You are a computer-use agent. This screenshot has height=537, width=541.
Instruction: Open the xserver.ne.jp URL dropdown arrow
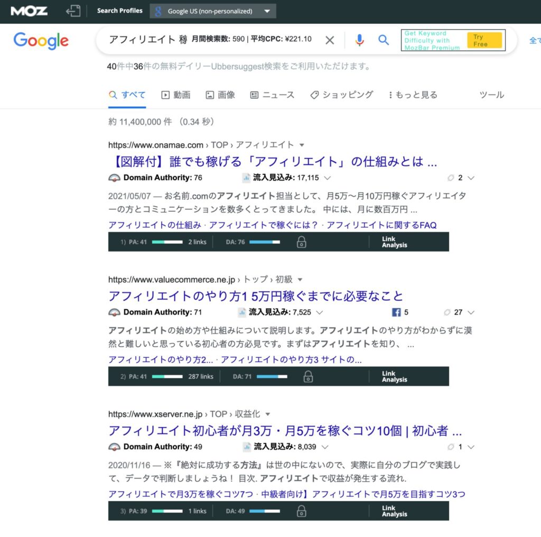pos(268,414)
